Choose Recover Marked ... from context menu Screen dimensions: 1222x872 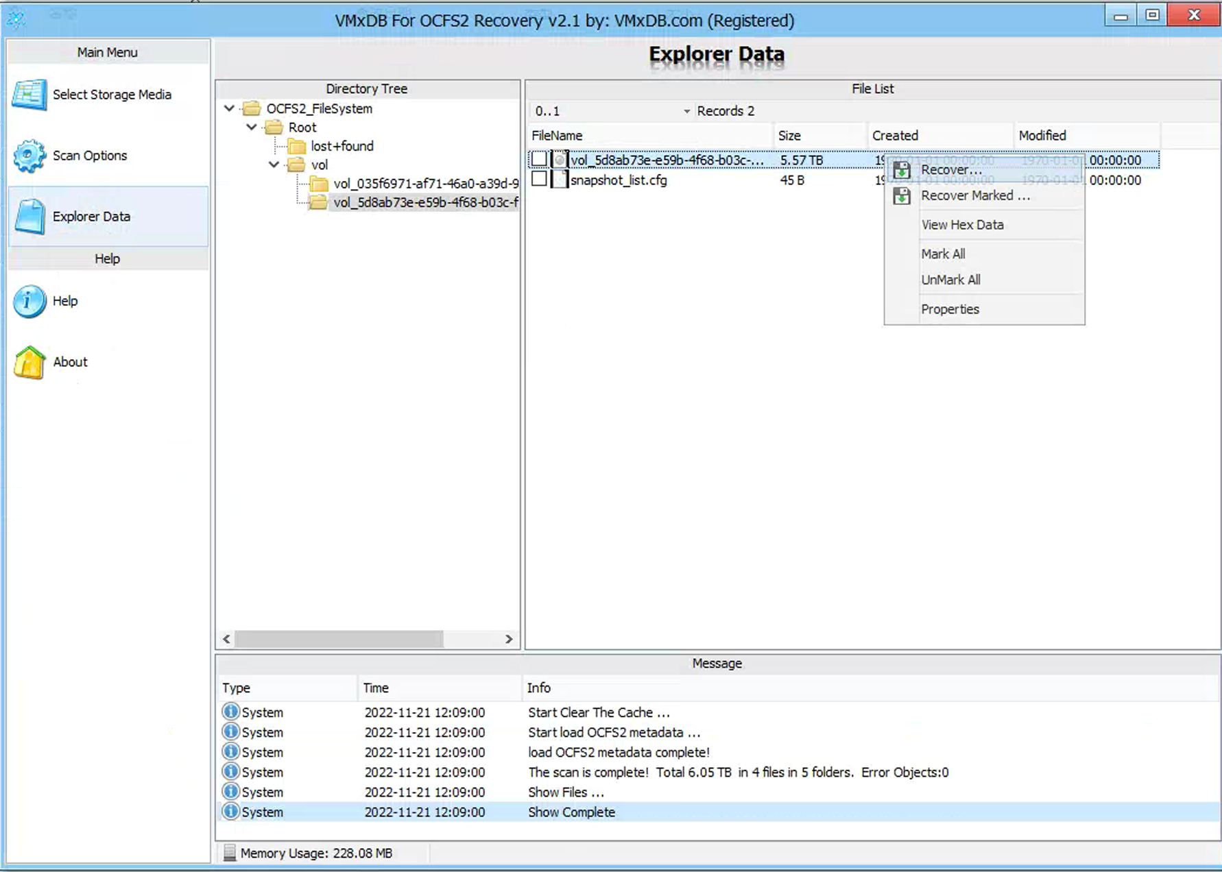click(x=985, y=196)
